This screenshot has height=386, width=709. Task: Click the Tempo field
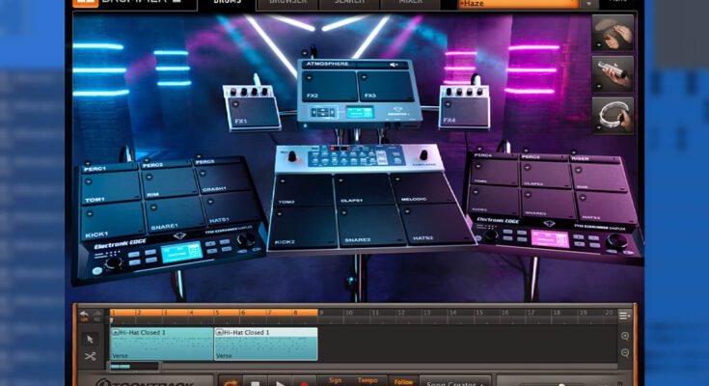coord(368,380)
